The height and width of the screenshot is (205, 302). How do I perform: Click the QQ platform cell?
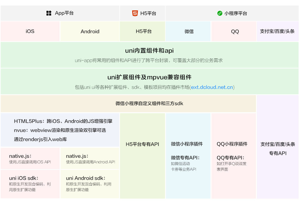(234, 31)
